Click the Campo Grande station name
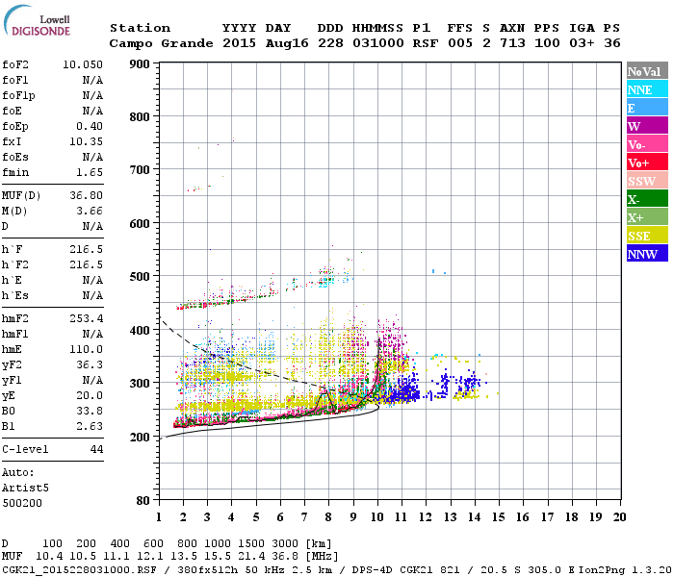The width and height of the screenshot is (674, 577). pyautogui.click(x=161, y=43)
